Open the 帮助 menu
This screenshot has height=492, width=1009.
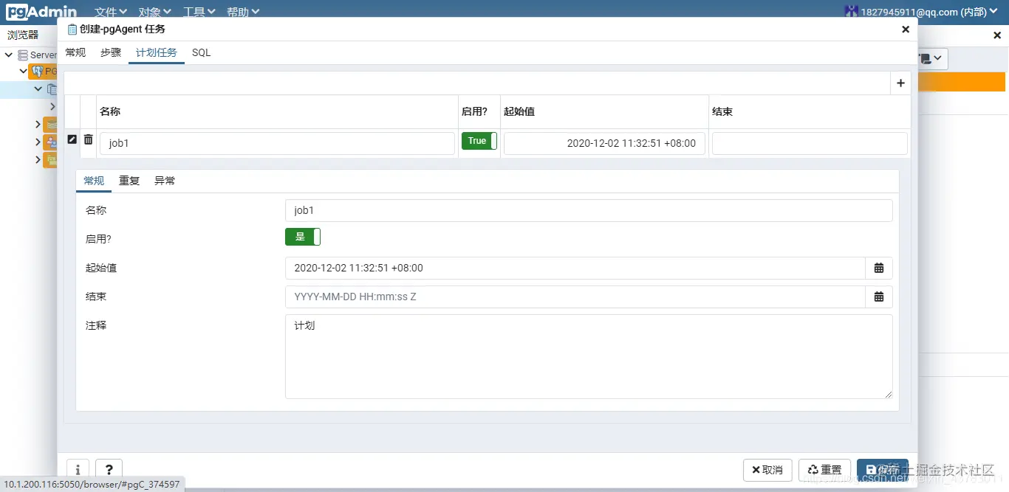click(x=243, y=12)
